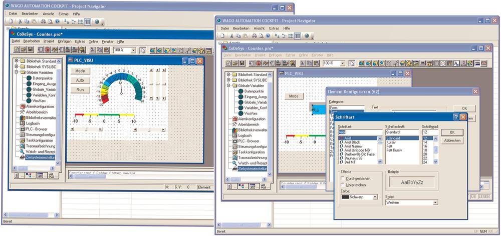This screenshot has height=236, width=501.
Task: Choose Fett Kursiv in the Schriftschnitt list
Action: click(394, 150)
